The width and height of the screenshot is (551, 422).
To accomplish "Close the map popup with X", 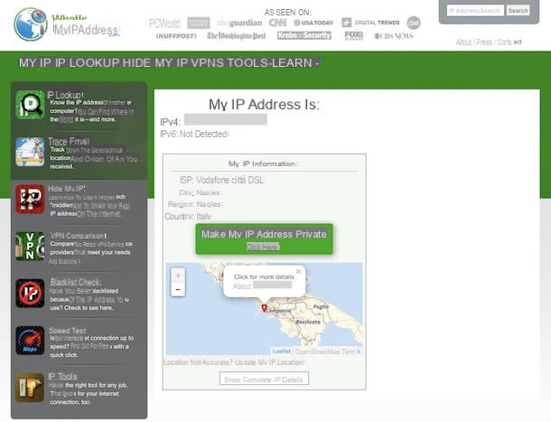I will [x=298, y=271].
